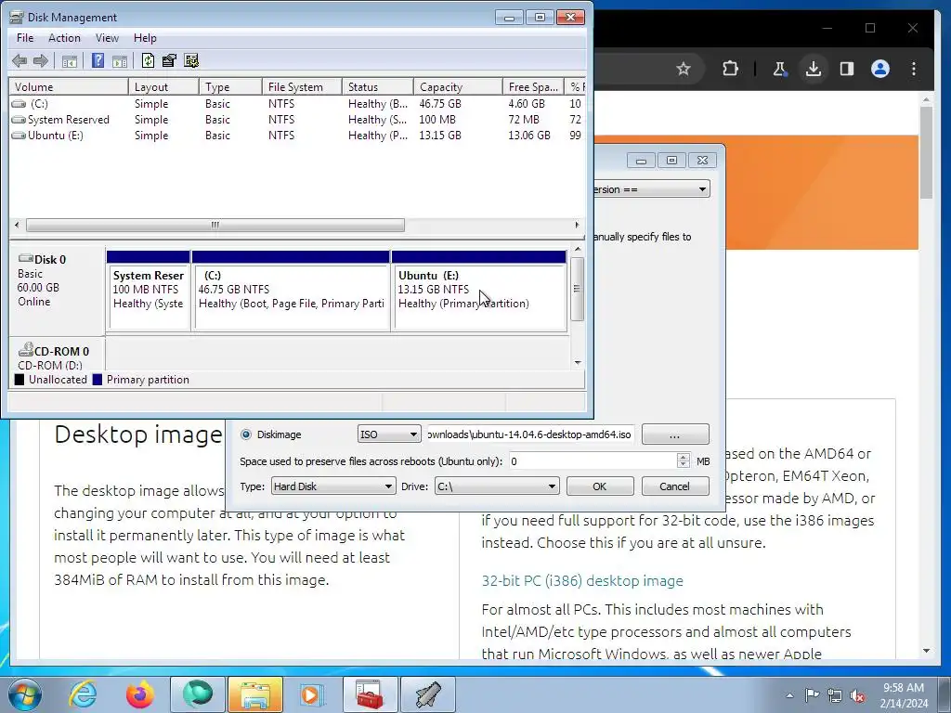The height and width of the screenshot is (713, 951).
Task: Select the Diskimage radio button
Action: point(245,434)
